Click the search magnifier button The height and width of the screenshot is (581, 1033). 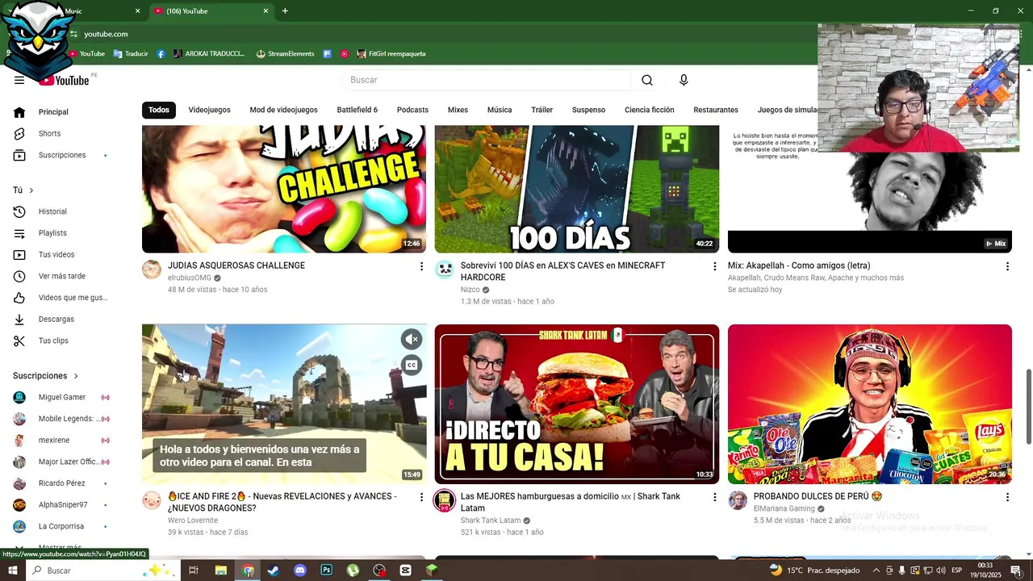point(647,80)
